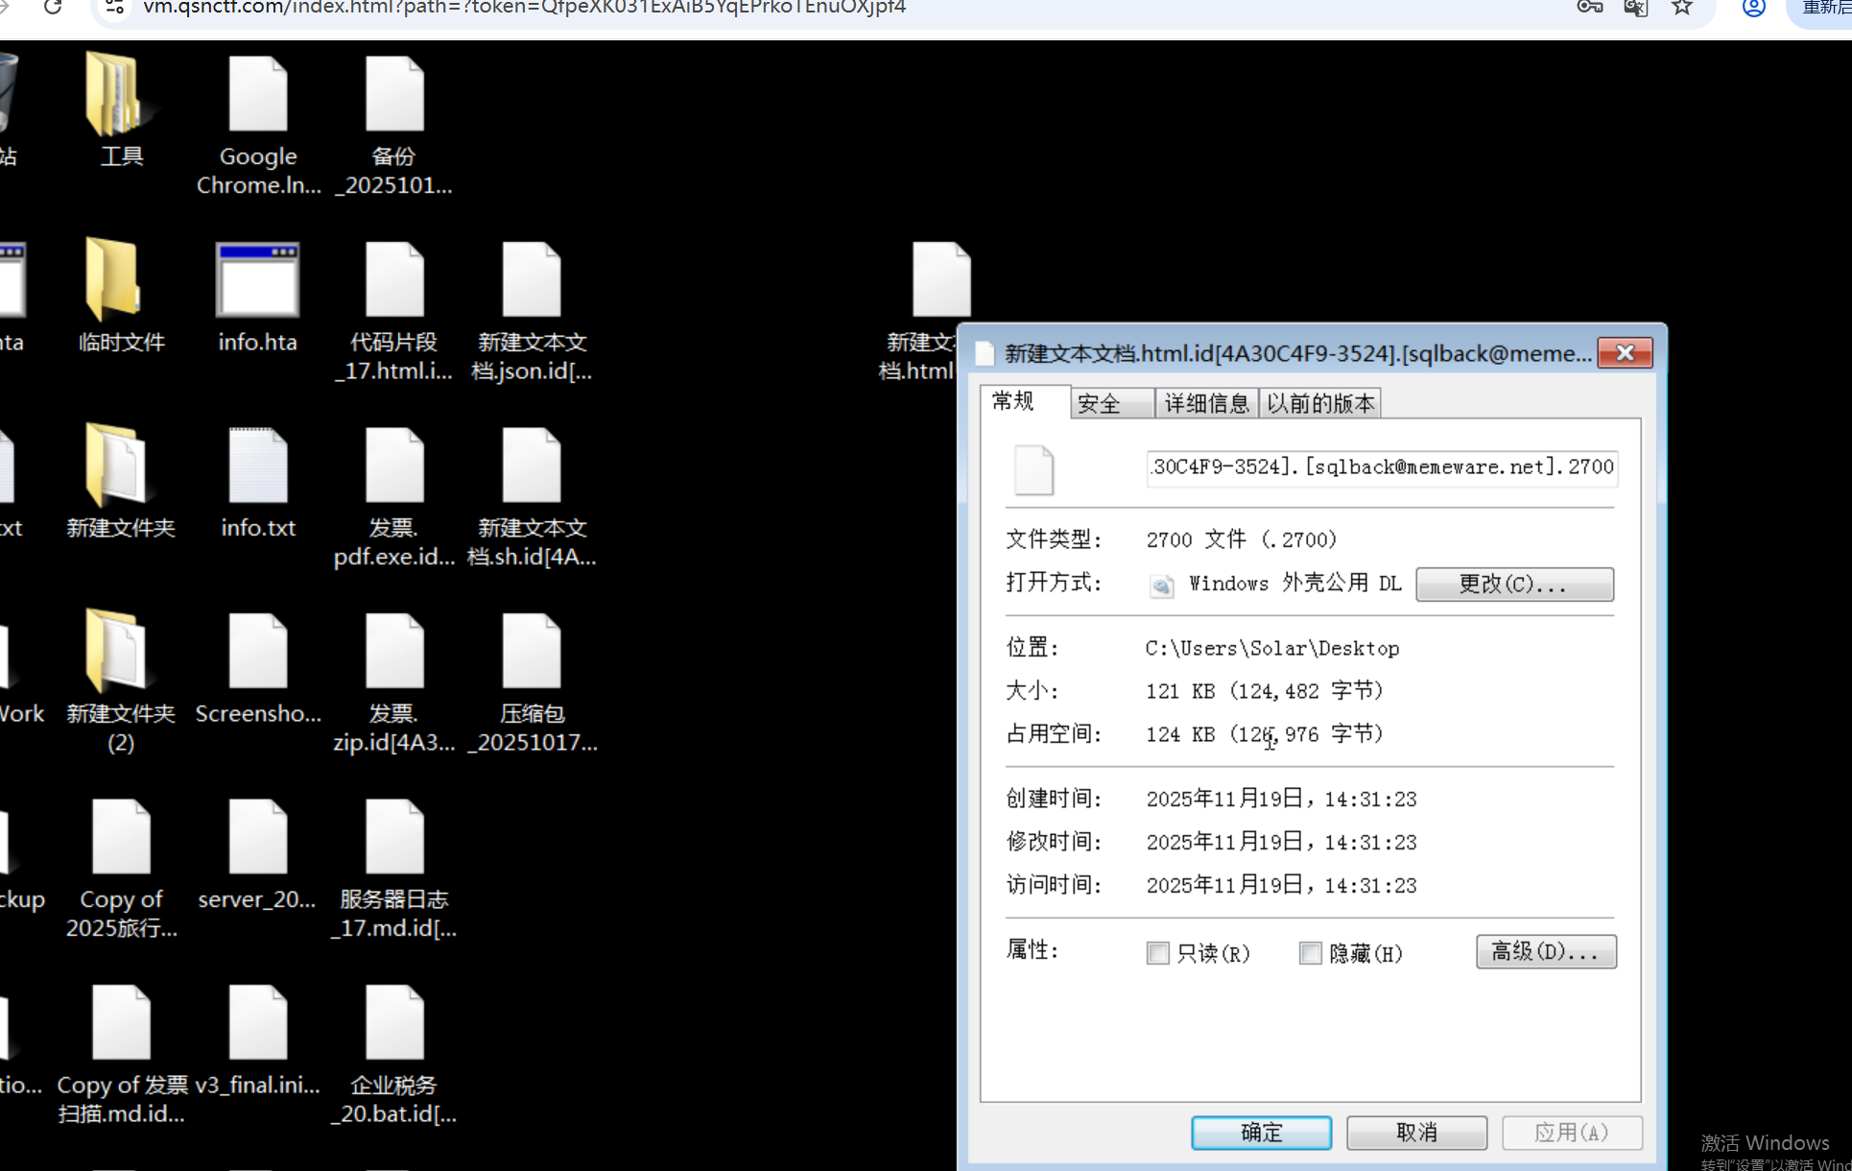Click the 压缩包_20251017 file icon
The image size is (1852, 1171).
click(x=531, y=653)
